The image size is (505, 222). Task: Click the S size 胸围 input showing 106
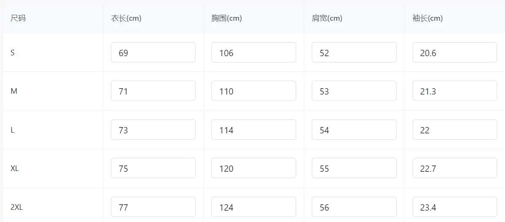pyautogui.click(x=254, y=53)
